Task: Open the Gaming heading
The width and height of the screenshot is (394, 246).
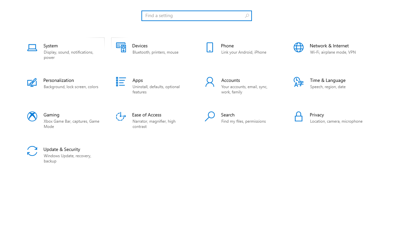Action: pyautogui.click(x=51, y=115)
